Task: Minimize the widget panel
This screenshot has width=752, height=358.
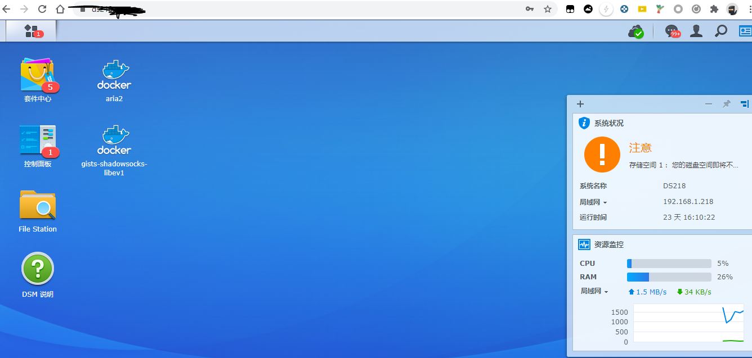Action: [709, 104]
